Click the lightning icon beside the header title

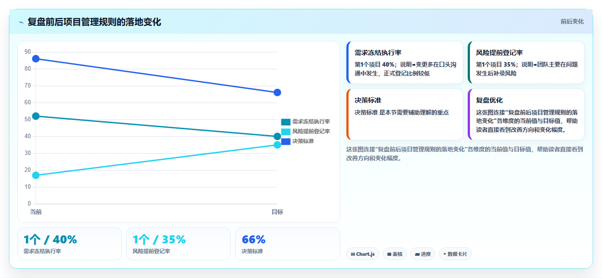pos(21,22)
